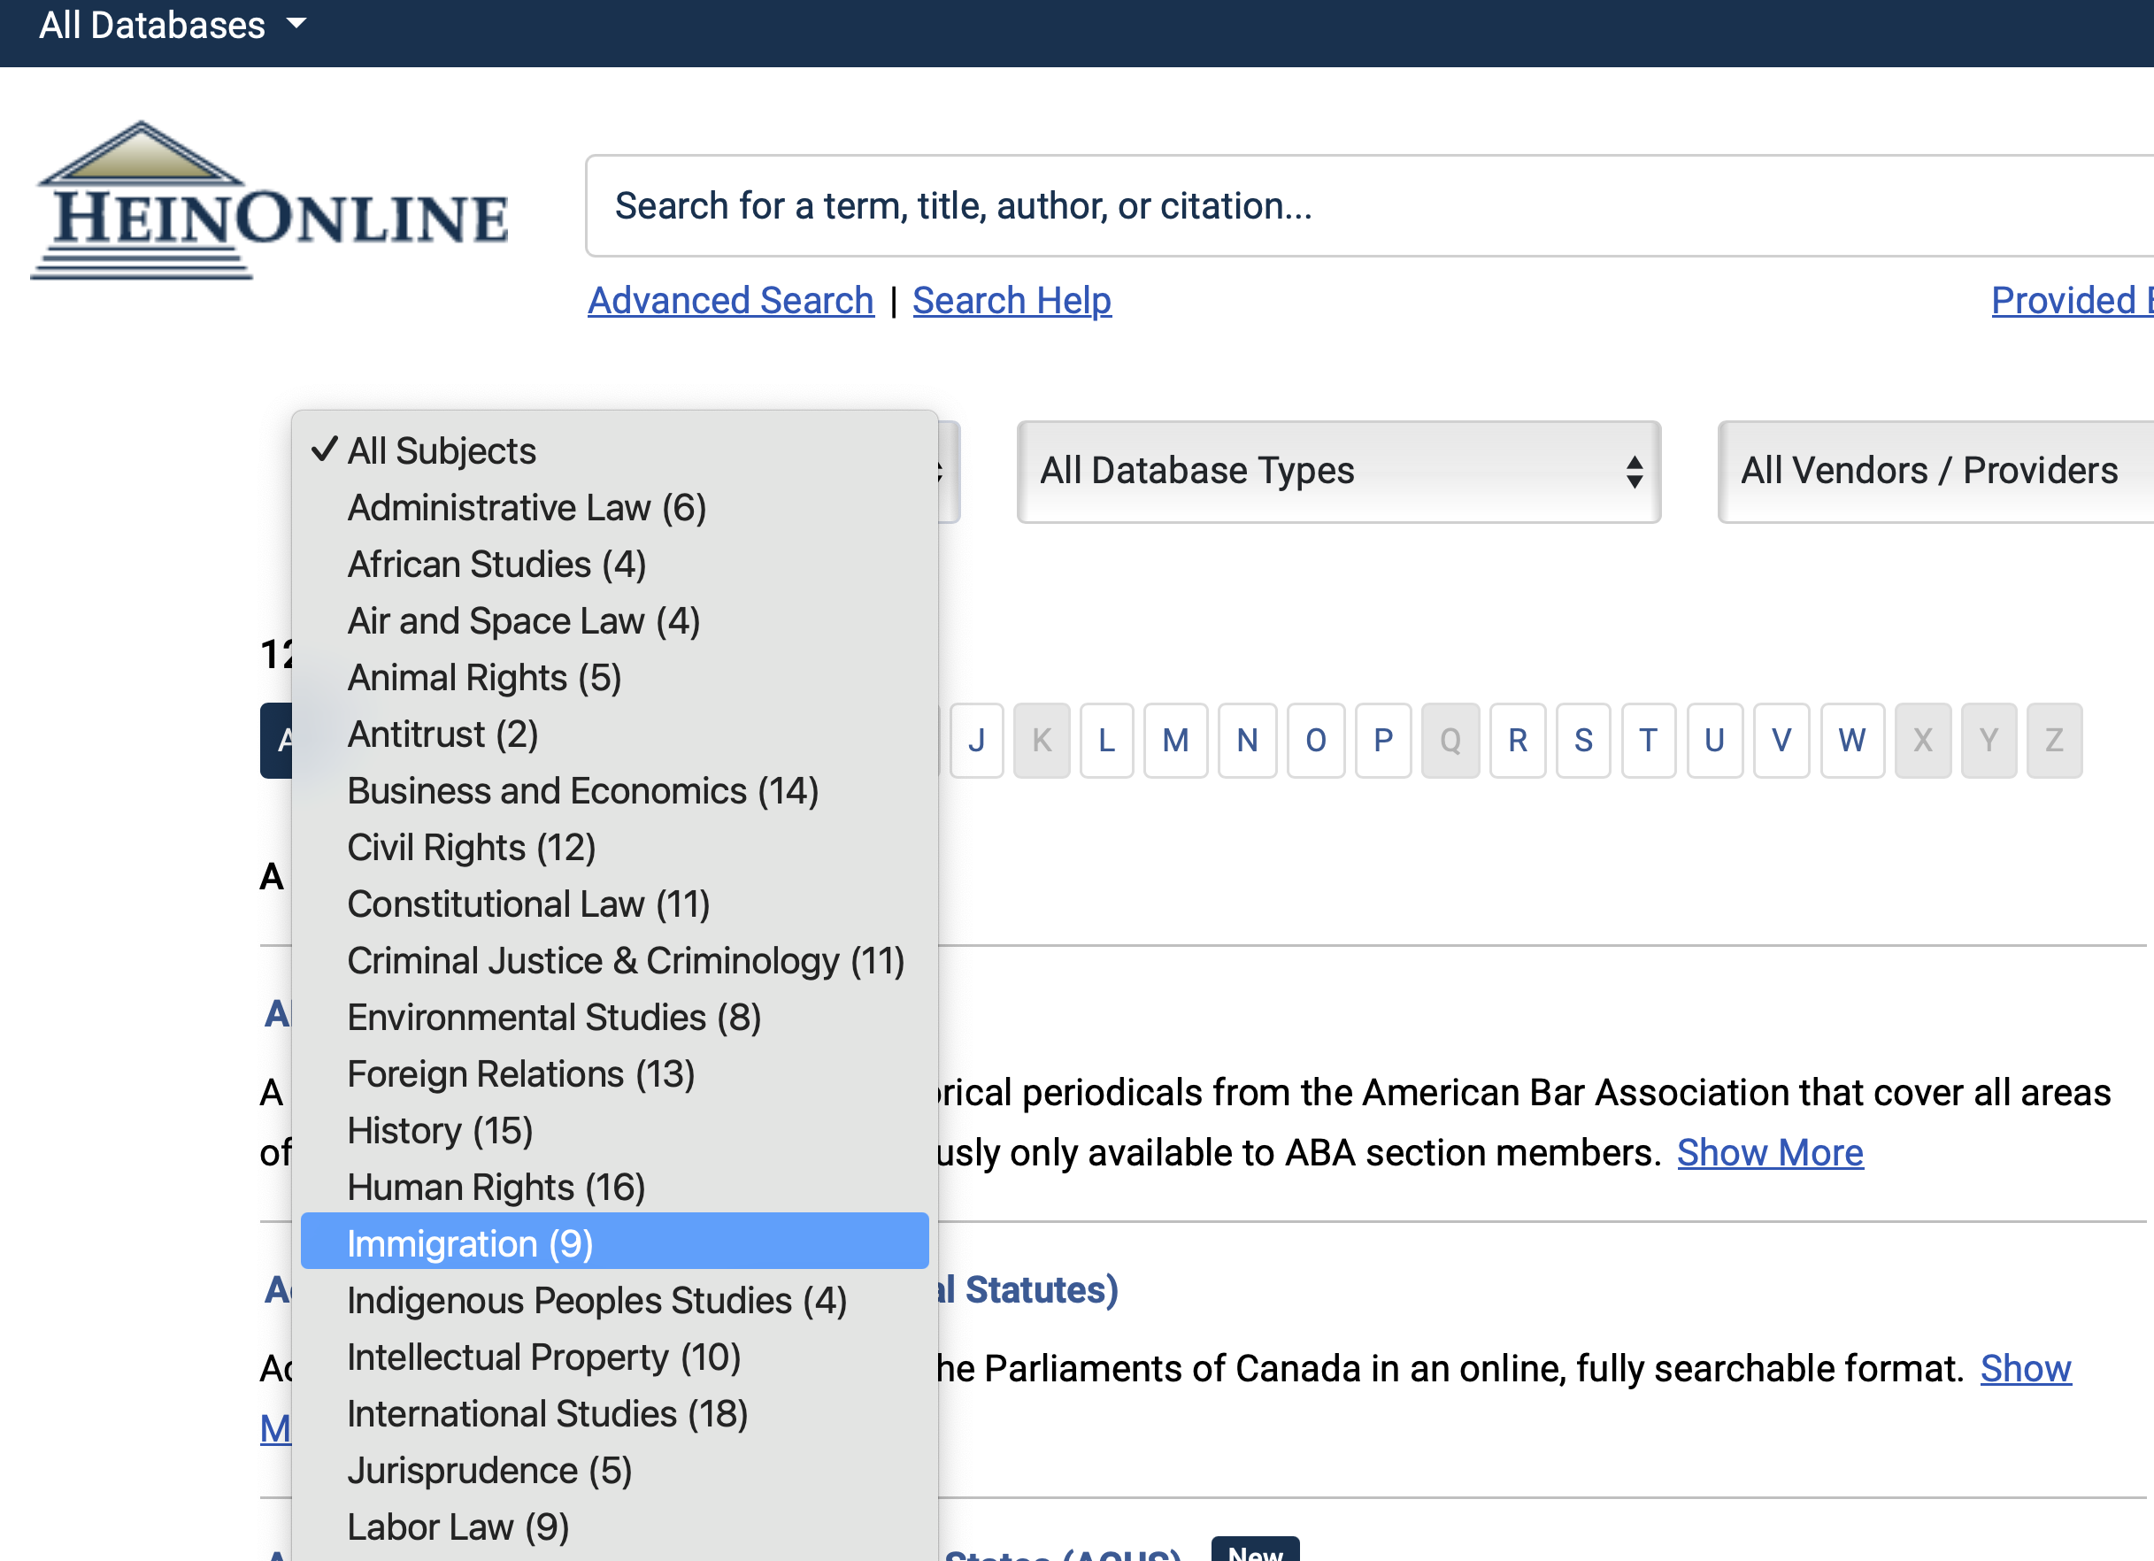The width and height of the screenshot is (2154, 1561).
Task: Click the disabled letter X button
Action: (1922, 741)
